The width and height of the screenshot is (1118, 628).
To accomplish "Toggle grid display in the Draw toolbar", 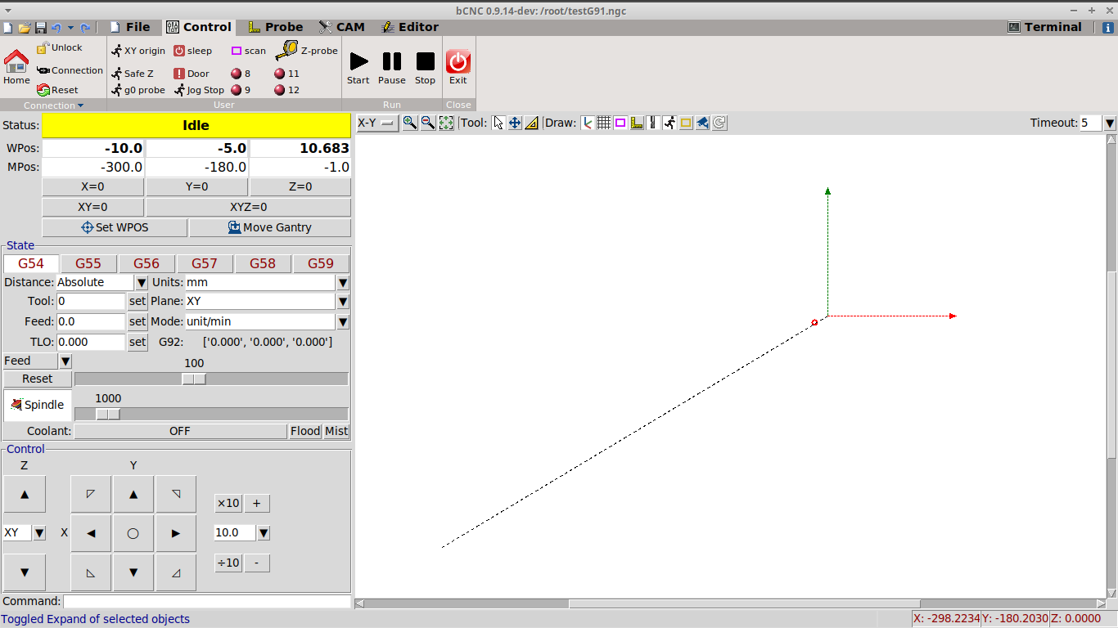I will [x=604, y=123].
